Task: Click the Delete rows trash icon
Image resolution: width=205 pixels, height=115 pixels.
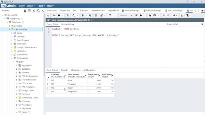Action: 96,15
